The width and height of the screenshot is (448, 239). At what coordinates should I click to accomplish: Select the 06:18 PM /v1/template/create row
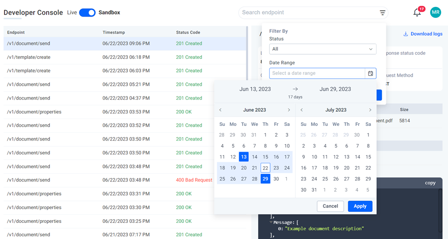point(125,57)
